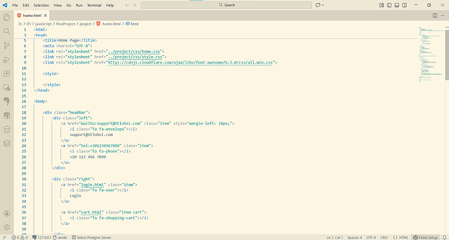Open the stacked layers view in activity bar
The image size is (449, 240).
7,143
